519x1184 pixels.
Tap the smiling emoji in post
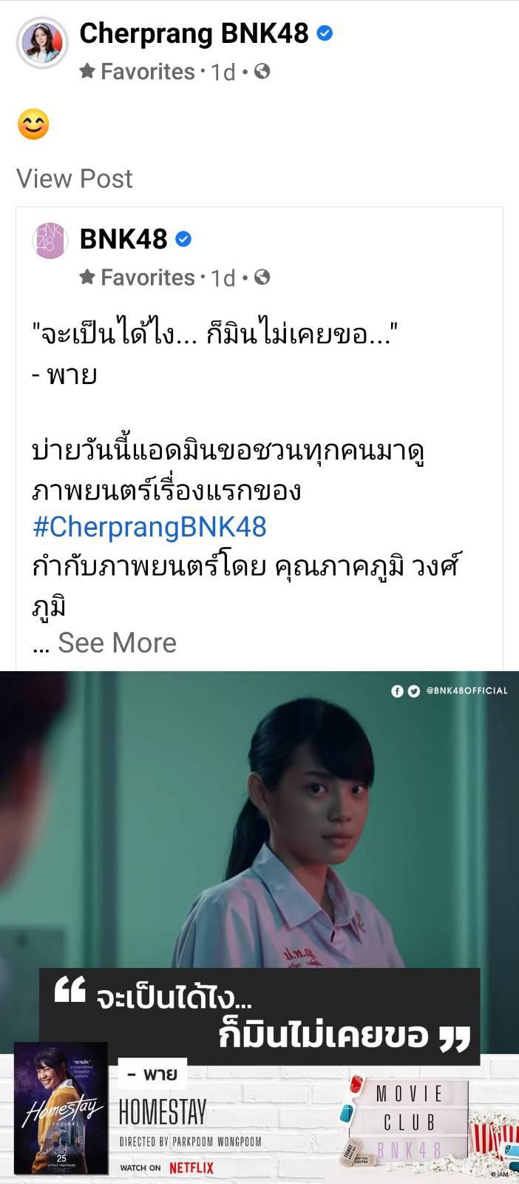[33, 124]
